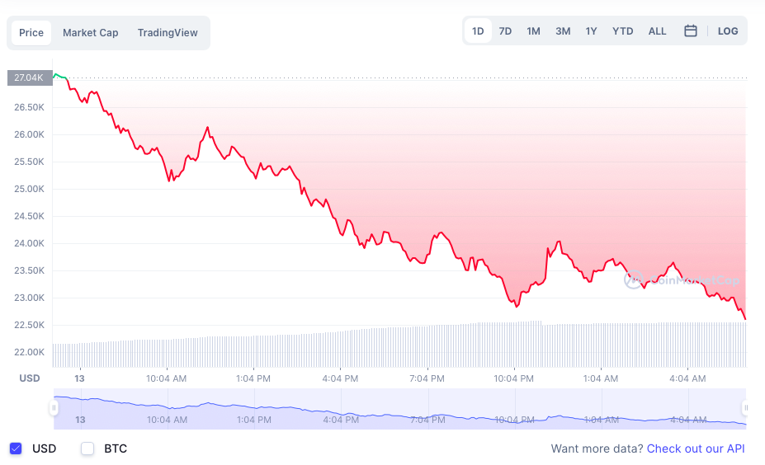Viewport: 765px width, 465px height.
Task: Follow the Check out our API link
Action: point(696,449)
